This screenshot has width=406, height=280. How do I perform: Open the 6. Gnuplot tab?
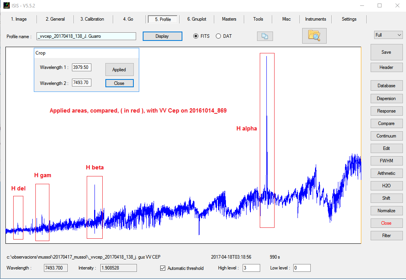tap(196, 19)
